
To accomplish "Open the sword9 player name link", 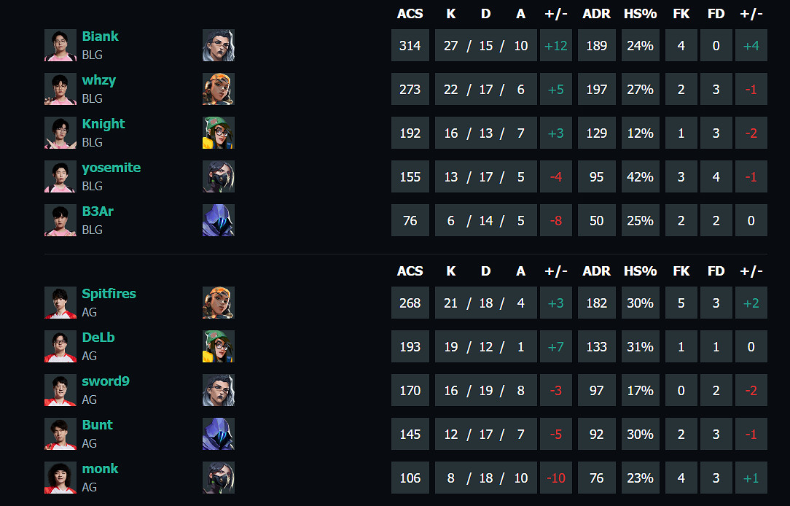I will [106, 381].
